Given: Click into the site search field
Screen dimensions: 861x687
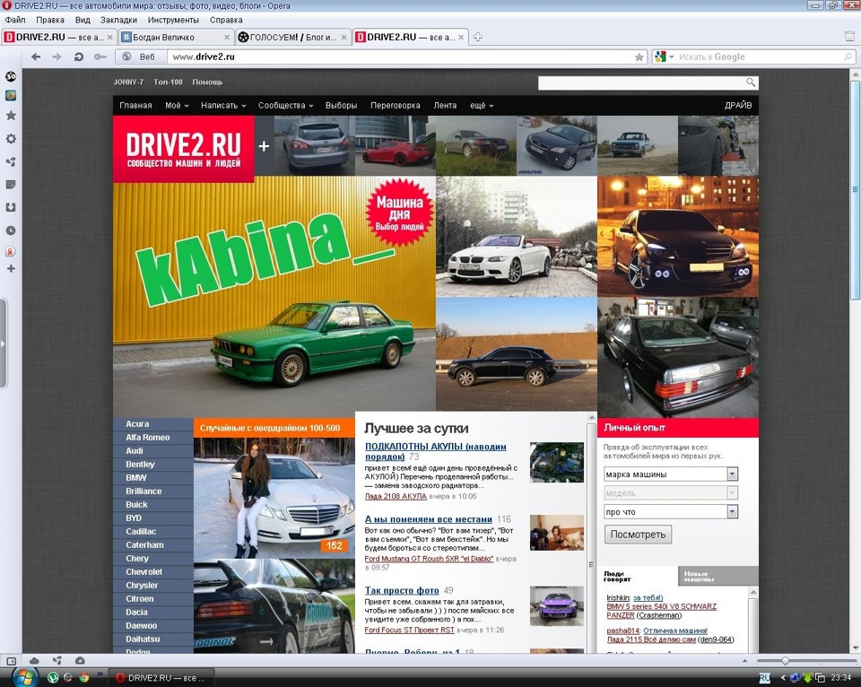Looking at the screenshot, I should [641, 83].
